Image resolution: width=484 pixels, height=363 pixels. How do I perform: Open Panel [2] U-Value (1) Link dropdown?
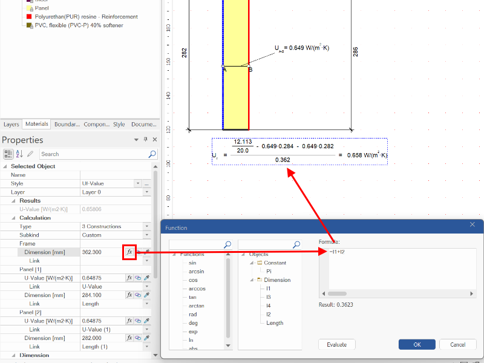pos(147,329)
